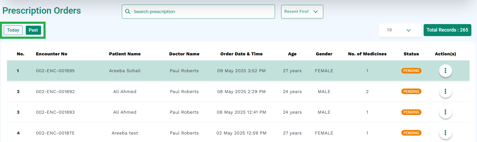Image resolution: width=477 pixels, height=142 pixels.
Task: Switch to the Today tab
Action: [13, 30]
